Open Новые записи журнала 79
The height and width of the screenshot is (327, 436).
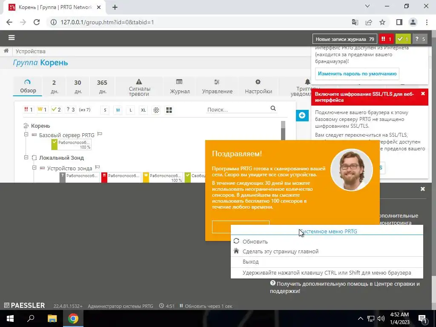tap(345, 39)
